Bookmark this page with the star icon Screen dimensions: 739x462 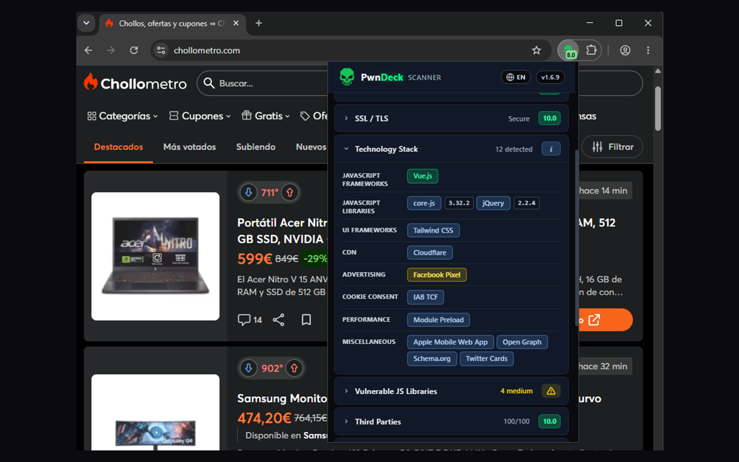[536, 50]
